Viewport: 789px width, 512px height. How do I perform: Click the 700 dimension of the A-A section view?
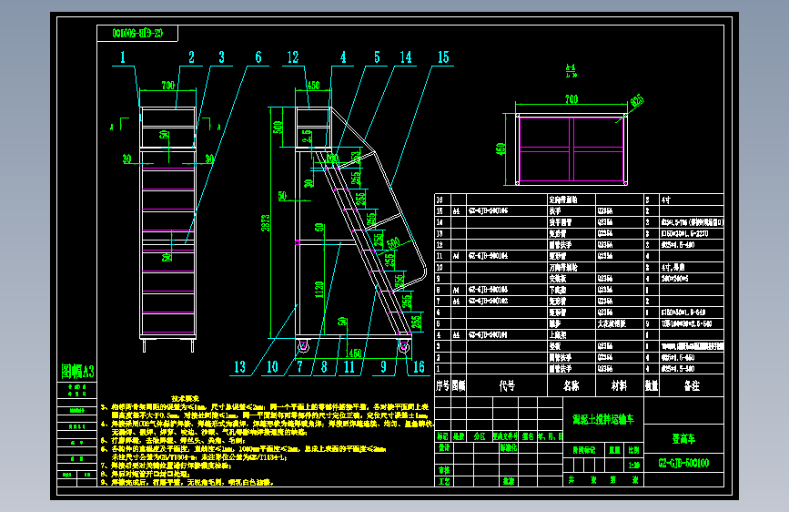point(572,99)
